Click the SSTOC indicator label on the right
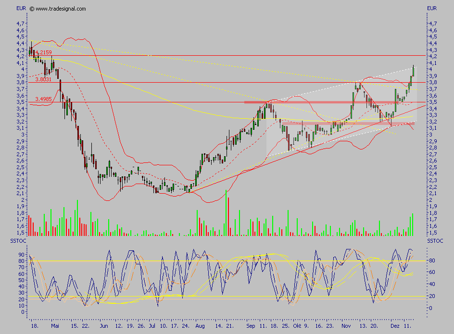Screen dimensions: 454x334 (434, 240)
